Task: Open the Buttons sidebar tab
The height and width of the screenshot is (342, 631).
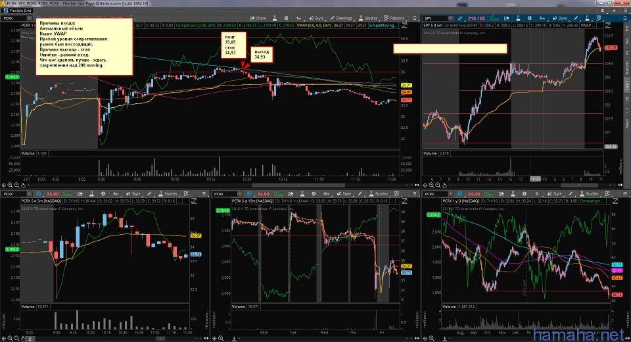Action: pyautogui.click(x=626, y=68)
